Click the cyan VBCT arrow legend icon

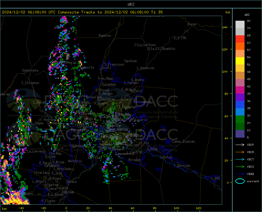(240, 159)
